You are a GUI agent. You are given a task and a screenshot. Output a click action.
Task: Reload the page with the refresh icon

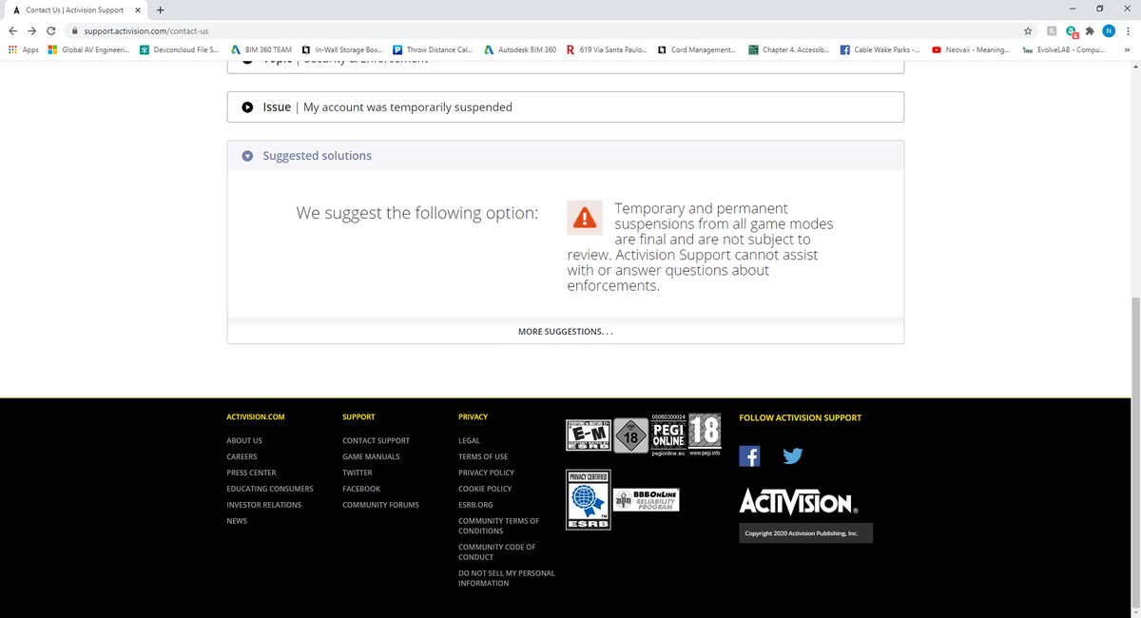click(x=51, y=30)
